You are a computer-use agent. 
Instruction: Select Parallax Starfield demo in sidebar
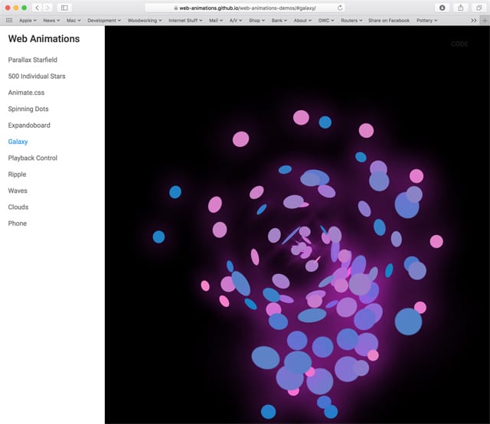pyautogui.click(x=32, y=60)
